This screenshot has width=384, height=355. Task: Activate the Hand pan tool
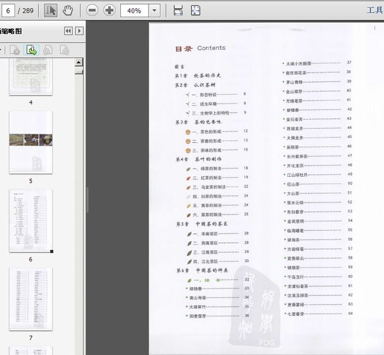pos(68,10)
